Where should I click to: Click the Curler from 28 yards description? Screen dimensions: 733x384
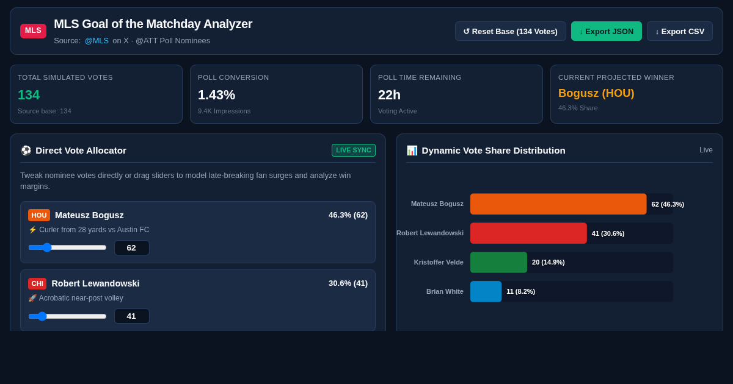click(x=94, y=230)
